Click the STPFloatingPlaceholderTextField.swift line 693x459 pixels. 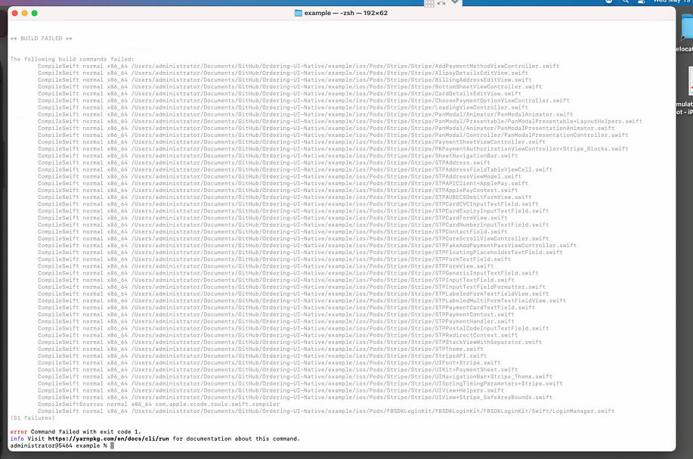[x=300, y=252]
